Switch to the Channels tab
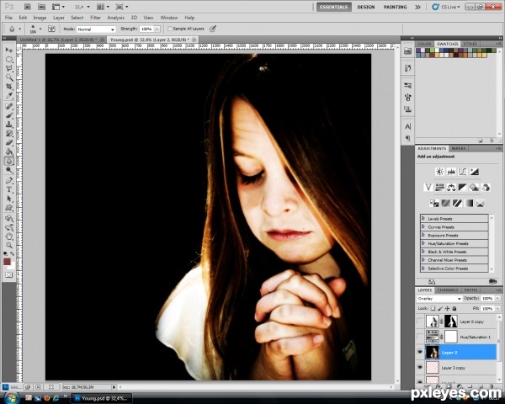 point(448,290)
